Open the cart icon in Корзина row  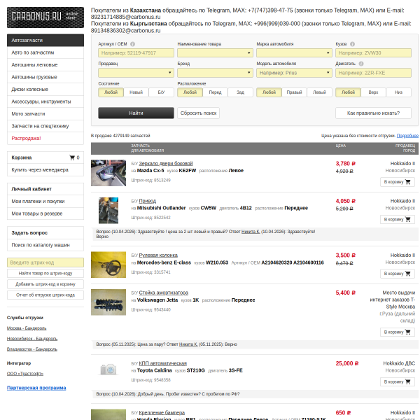click(72, 157)
